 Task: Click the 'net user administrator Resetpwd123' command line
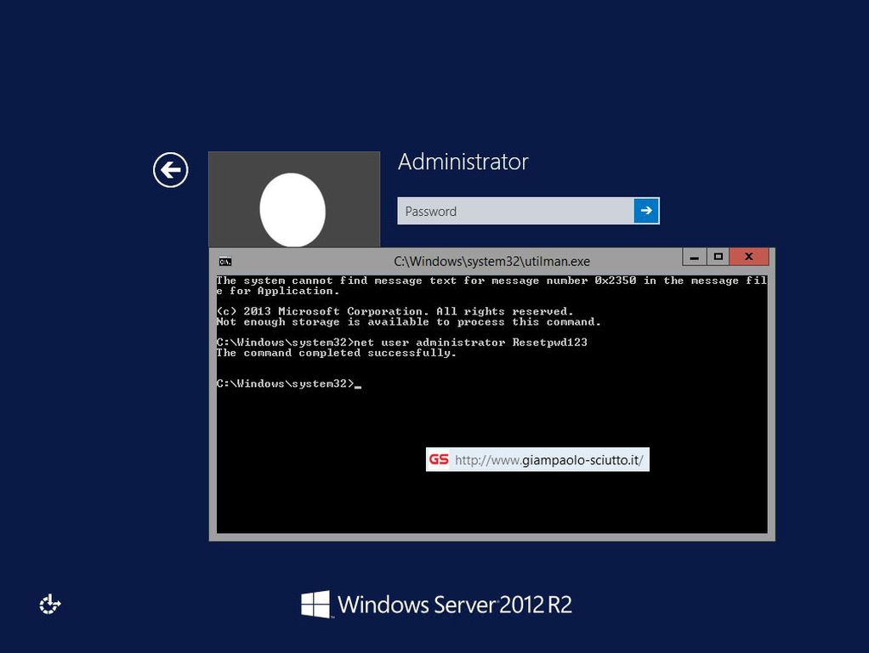click(402, 342)
